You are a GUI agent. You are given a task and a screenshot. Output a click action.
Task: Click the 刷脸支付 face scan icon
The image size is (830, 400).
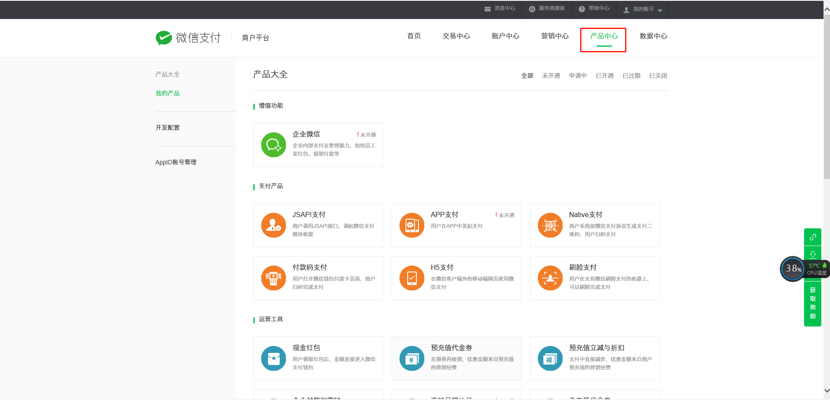550,278
